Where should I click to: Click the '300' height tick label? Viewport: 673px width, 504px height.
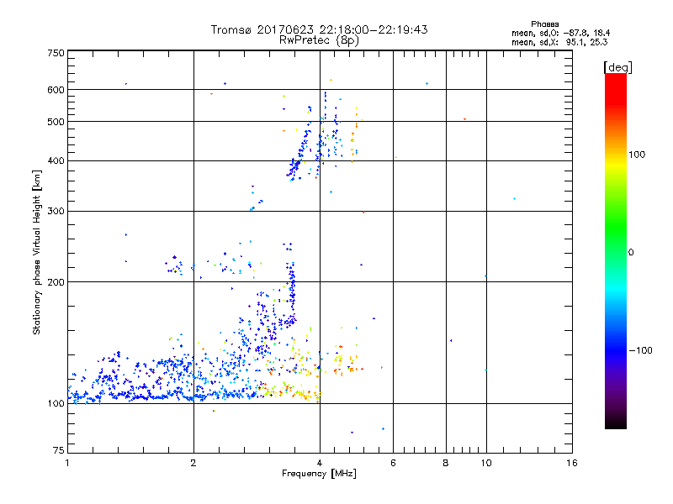click(56, 212)
